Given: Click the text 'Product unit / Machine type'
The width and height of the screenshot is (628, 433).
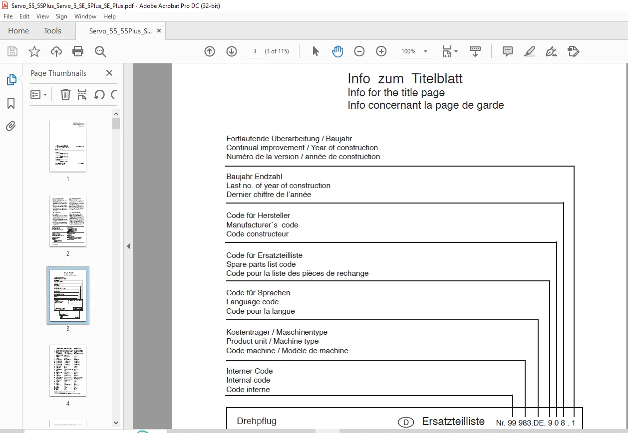Looking at the screenshot, I should pyautogui.click(x=273, y=341).
